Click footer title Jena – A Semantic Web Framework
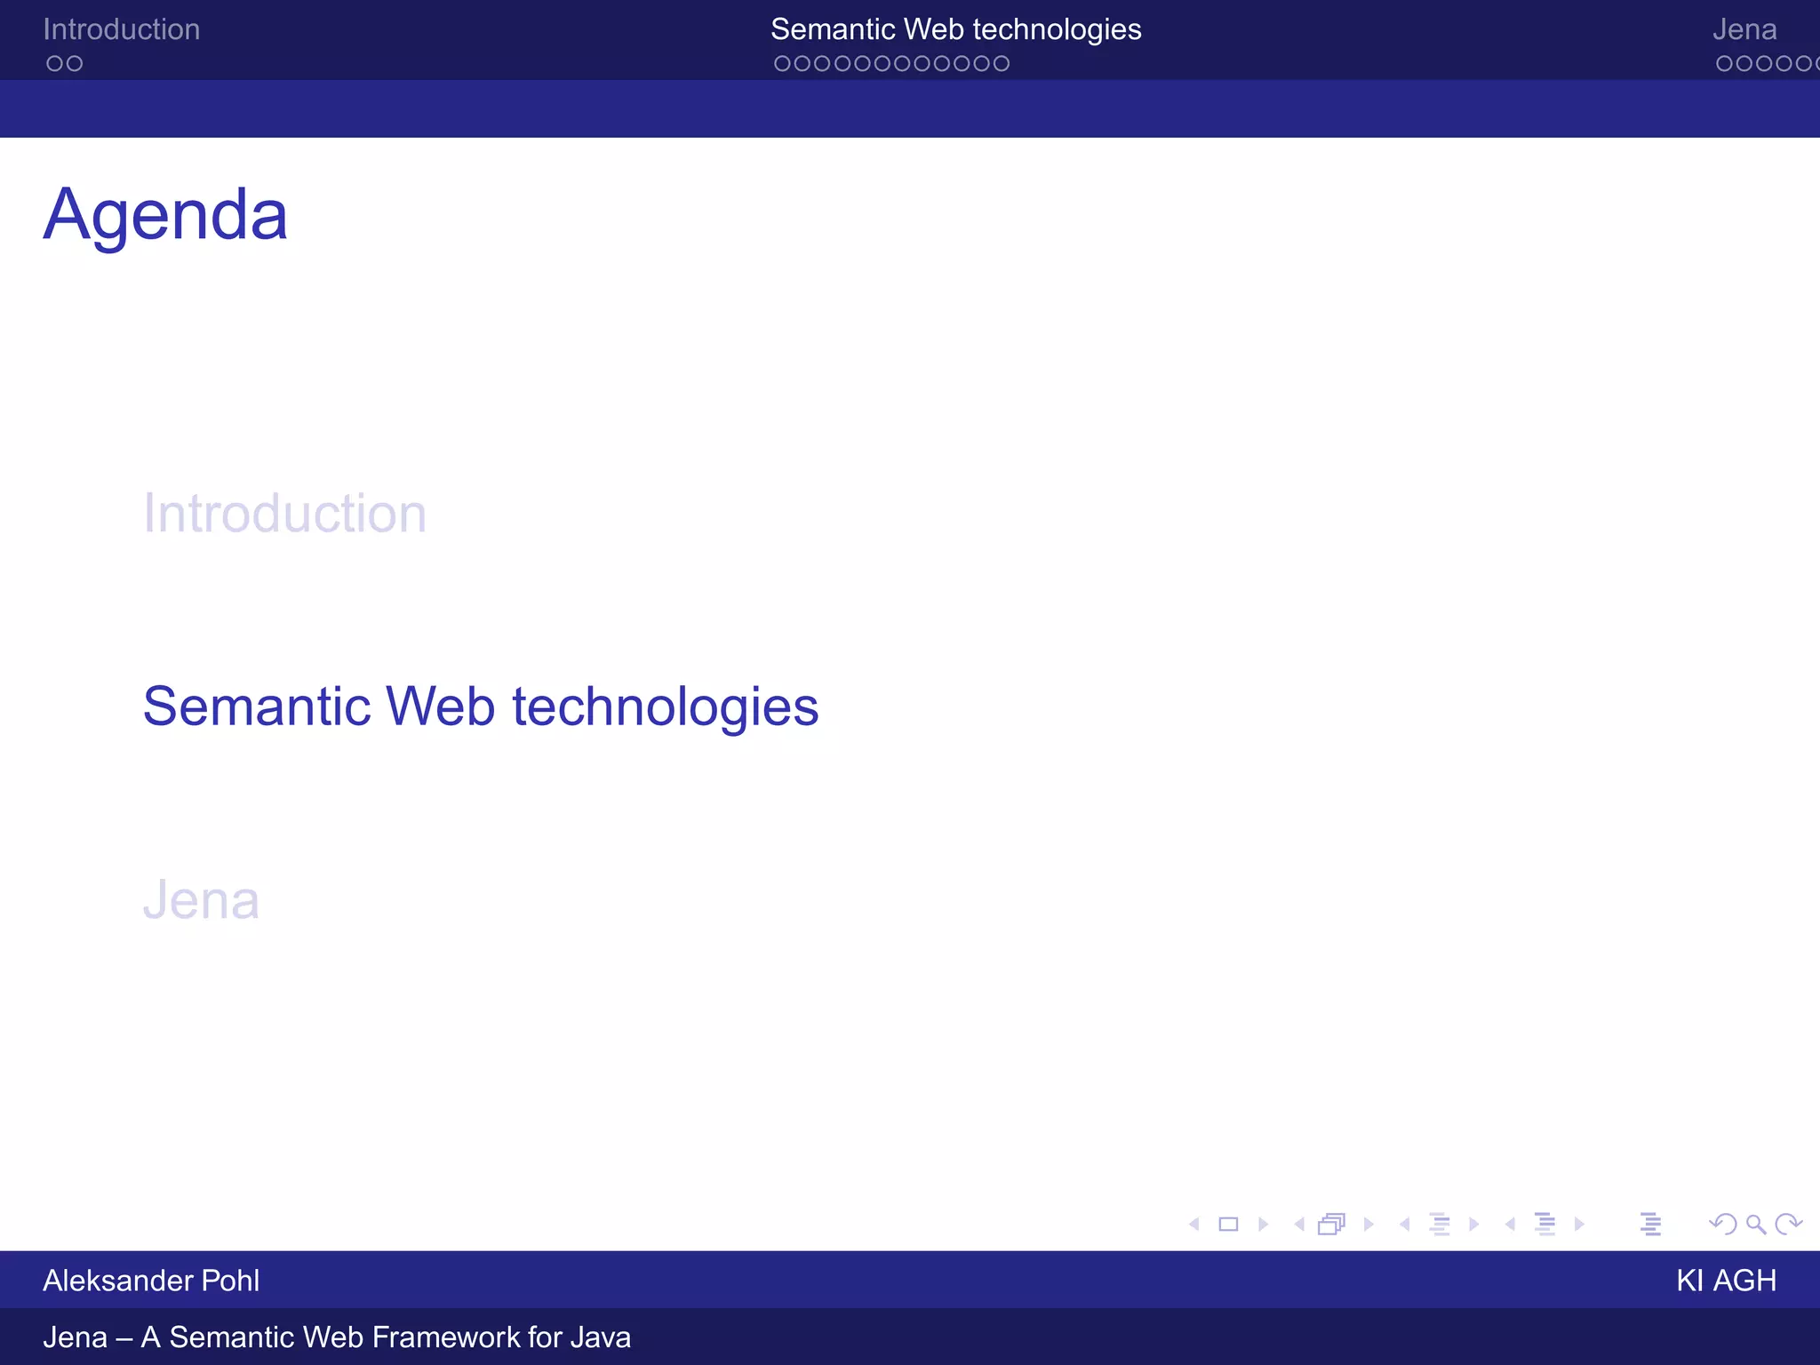This screenshot has width=1820, height=1365. pyautogui.click(x=337, y=1337)
